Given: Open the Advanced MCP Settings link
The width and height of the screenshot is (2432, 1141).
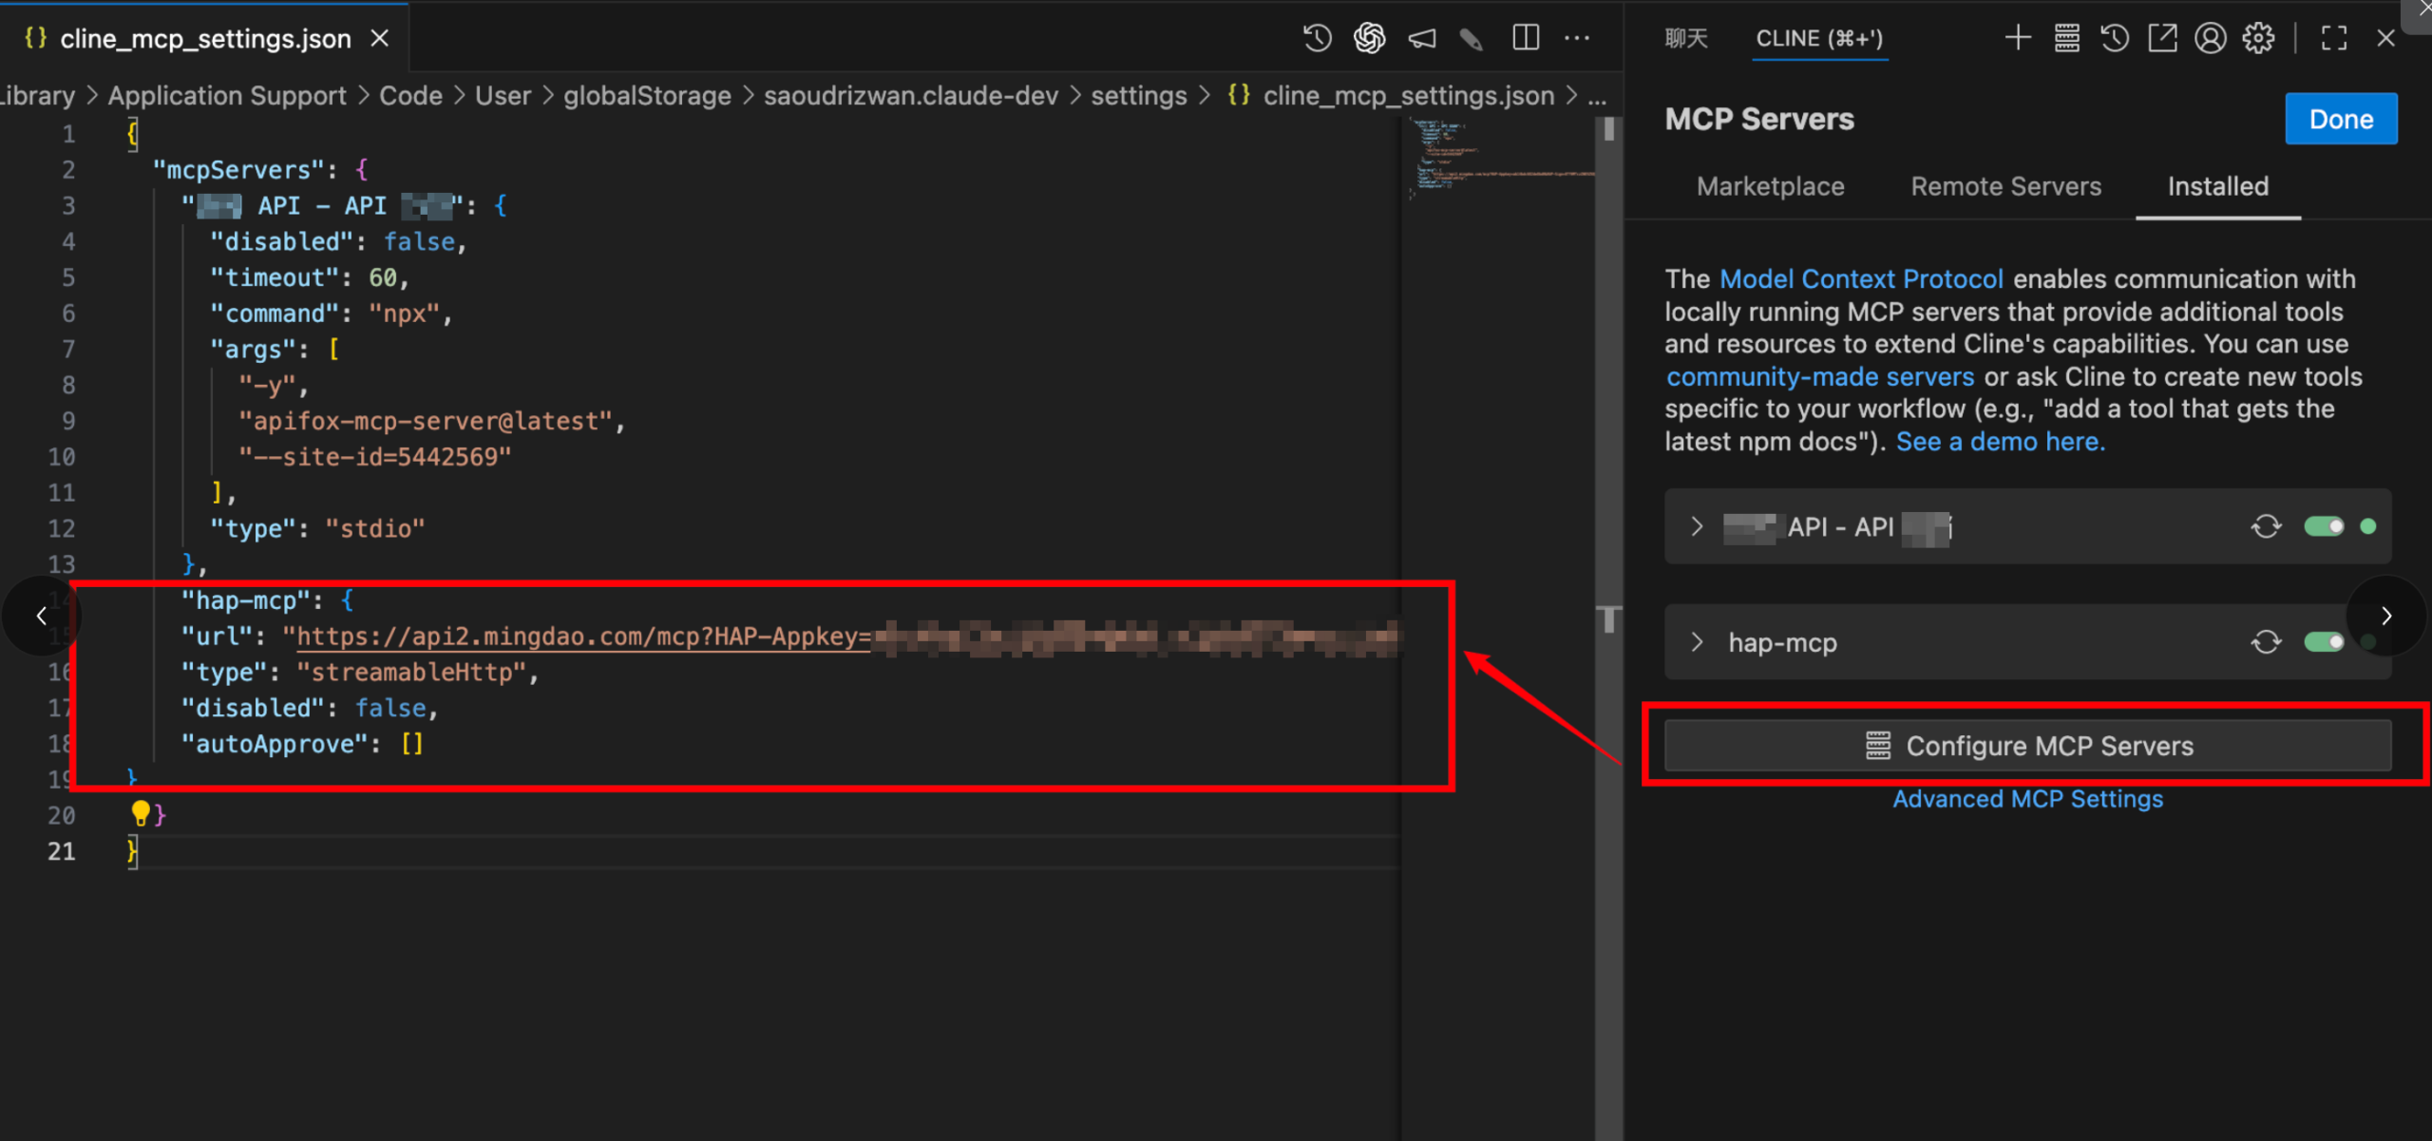Looking at the screenshot, I should (2027, 799).
